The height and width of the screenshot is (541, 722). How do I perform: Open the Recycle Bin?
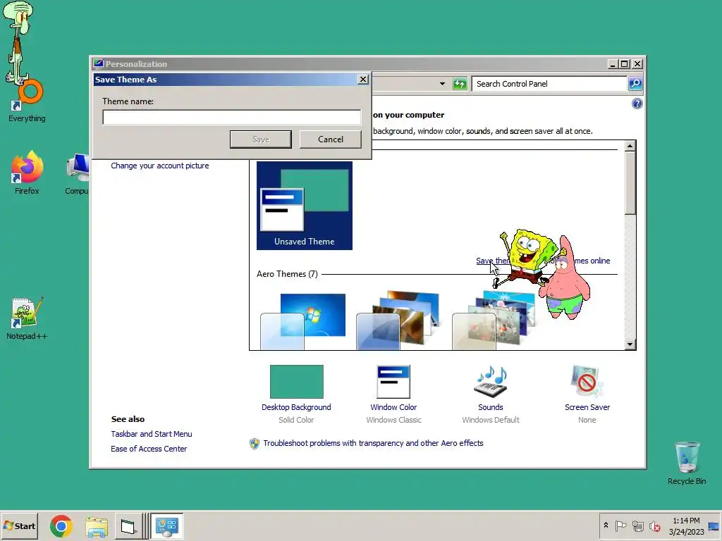[x=687, y=463]
